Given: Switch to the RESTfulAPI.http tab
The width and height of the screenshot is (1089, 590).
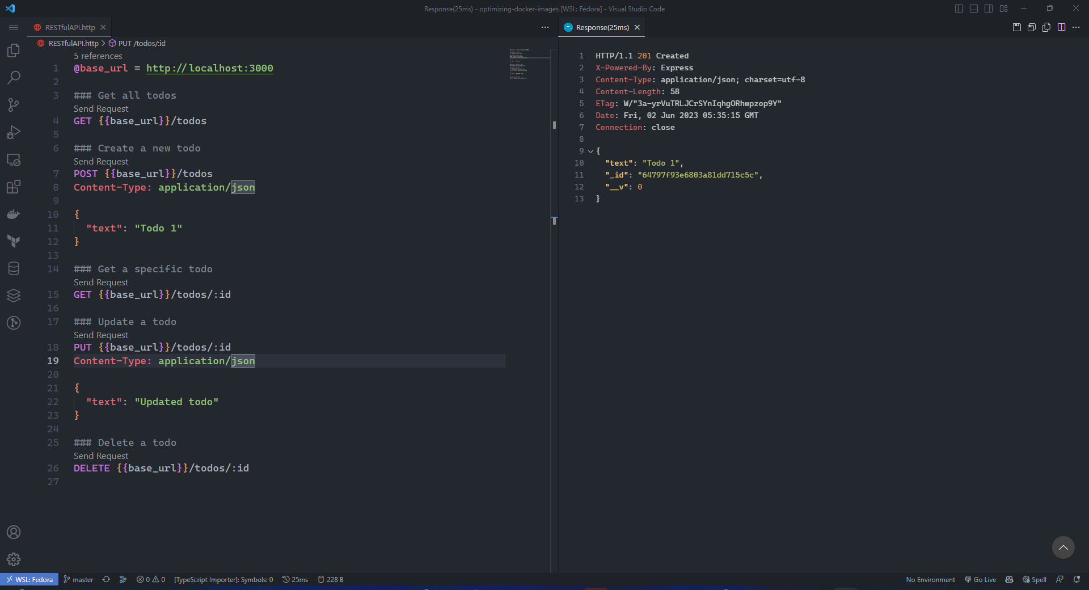Looking at the screenshot, I should 70,27.
